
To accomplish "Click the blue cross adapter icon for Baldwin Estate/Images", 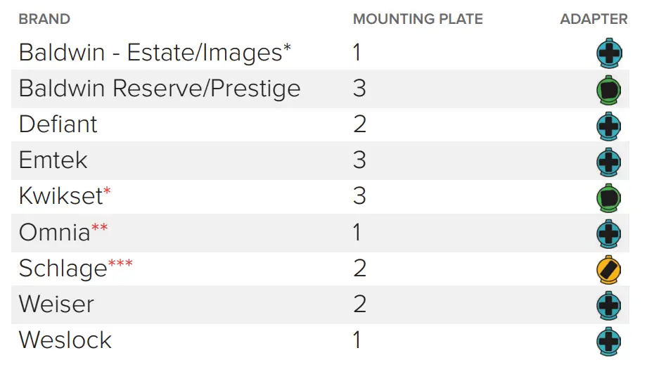I will tap(608, 53).
